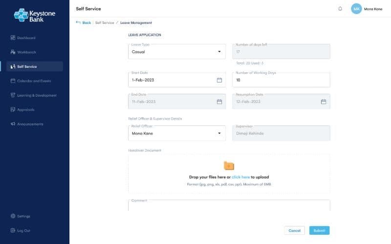Expand the Relief Officer dropdown arrow
Screen dimensions: 391x244
[x=219, y=133]
